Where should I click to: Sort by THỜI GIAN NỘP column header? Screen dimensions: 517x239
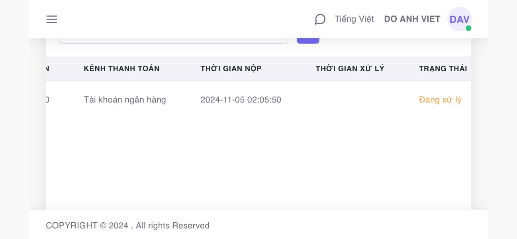[x=231, y=69]
